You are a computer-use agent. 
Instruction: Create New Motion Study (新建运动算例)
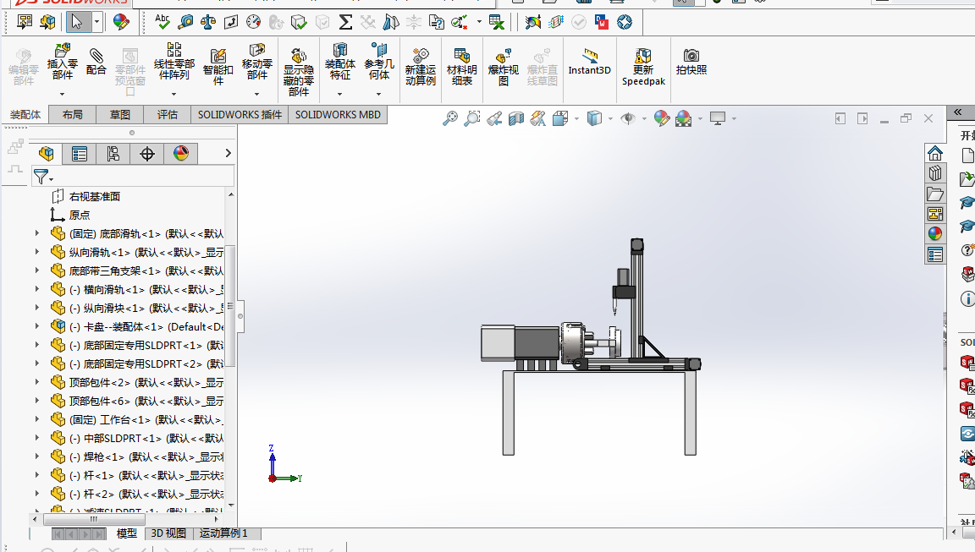pos(421,67)
